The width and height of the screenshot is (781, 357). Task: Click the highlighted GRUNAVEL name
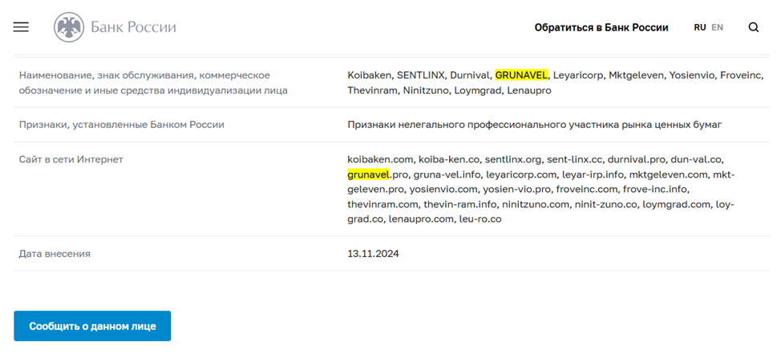click(x=521, y=75)
